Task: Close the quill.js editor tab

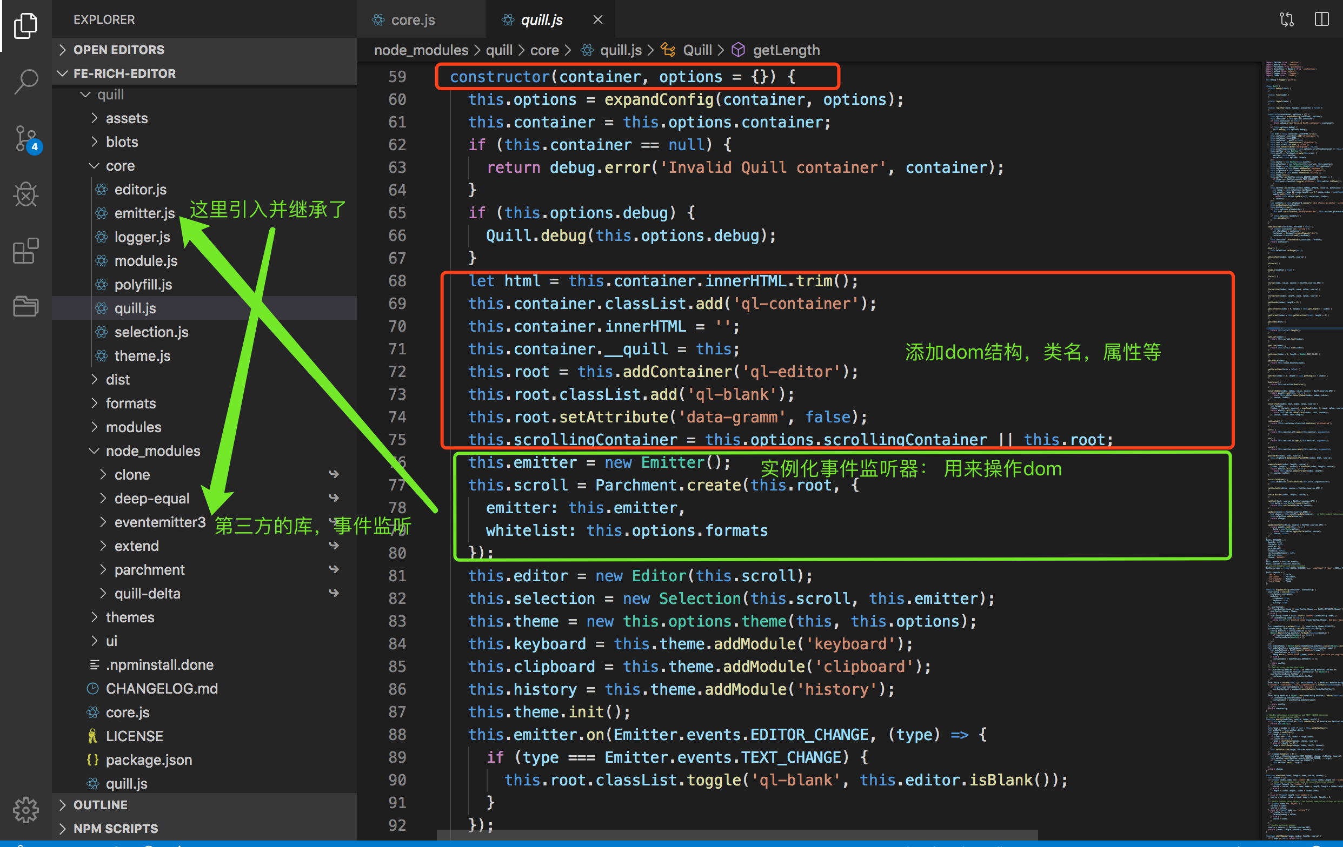Action: click(x=597, y=20)
